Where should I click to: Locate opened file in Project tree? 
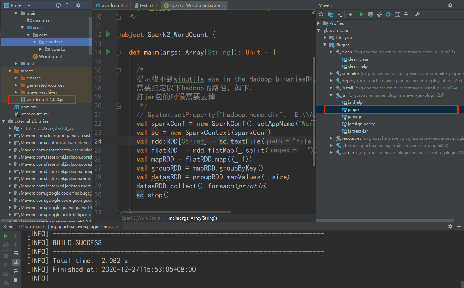pyautogui.click(x=58, y=5)
